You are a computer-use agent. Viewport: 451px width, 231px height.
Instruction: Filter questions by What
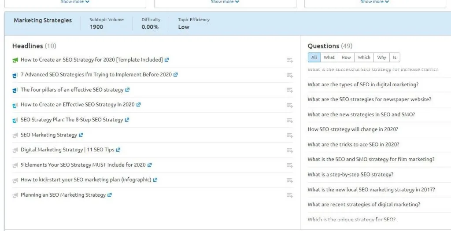329,58
